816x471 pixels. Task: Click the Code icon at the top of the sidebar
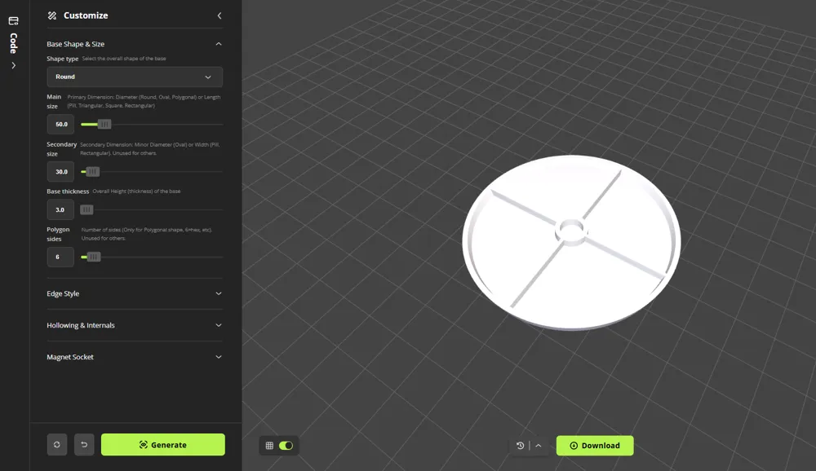pos(12,22)
